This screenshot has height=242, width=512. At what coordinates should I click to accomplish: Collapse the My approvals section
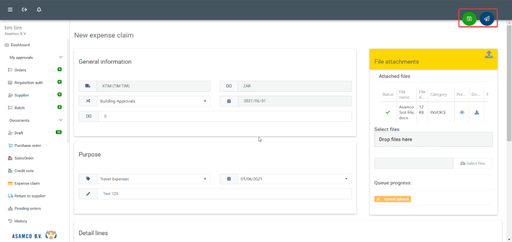coord(60,58)
